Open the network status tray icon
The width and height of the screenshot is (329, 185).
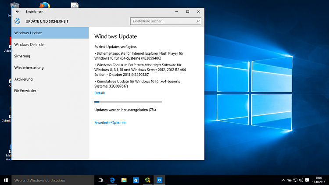[295, 180]
